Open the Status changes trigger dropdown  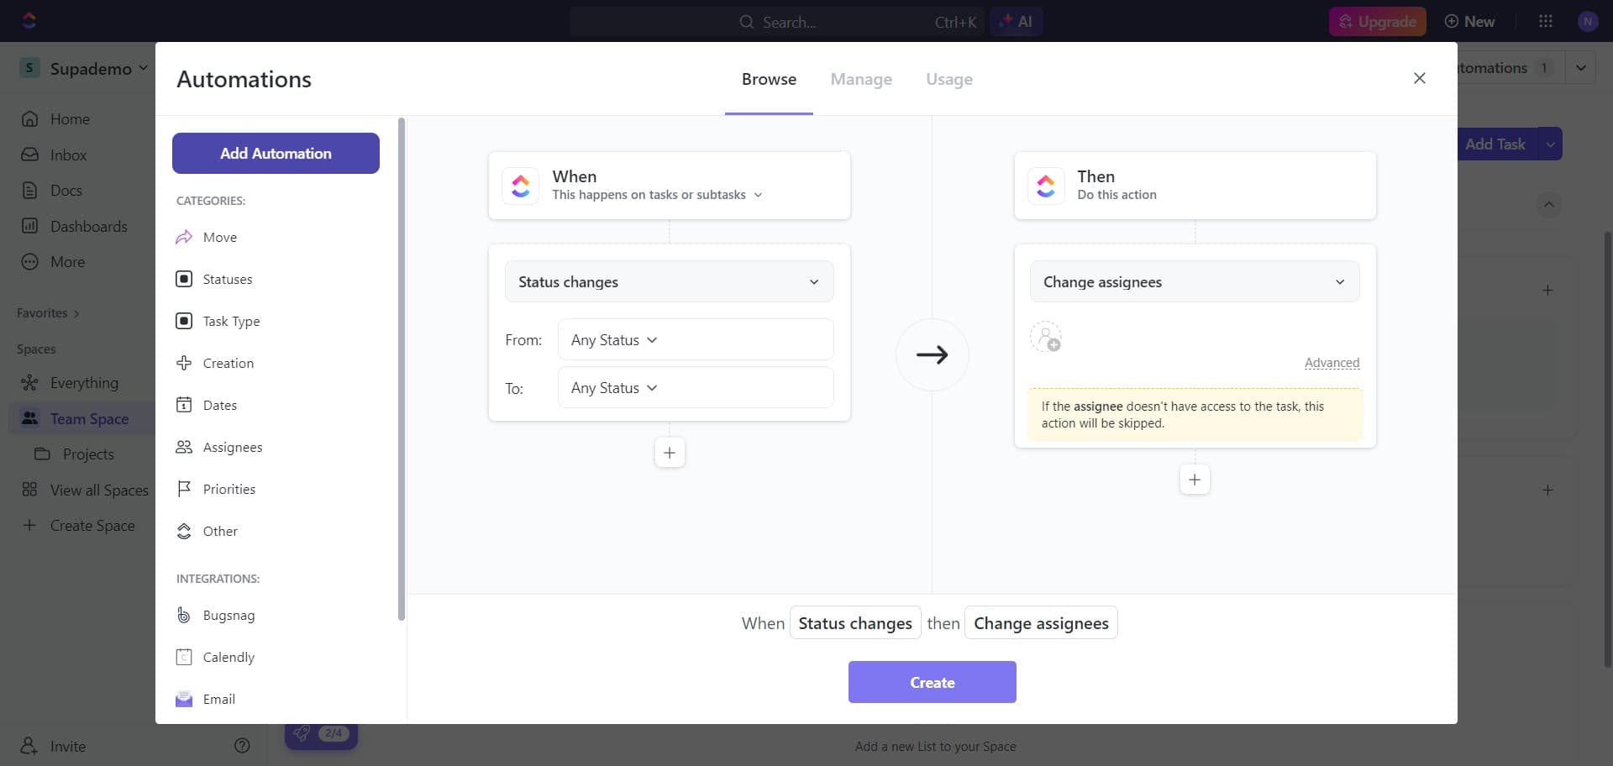pos(669,281)
